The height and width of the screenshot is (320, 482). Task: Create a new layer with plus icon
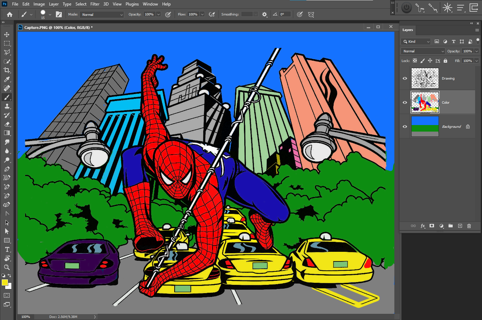460,226
